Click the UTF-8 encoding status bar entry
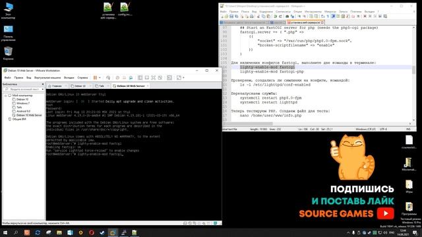422x237 pixels. pyautogui.click(x=383, y=129)
